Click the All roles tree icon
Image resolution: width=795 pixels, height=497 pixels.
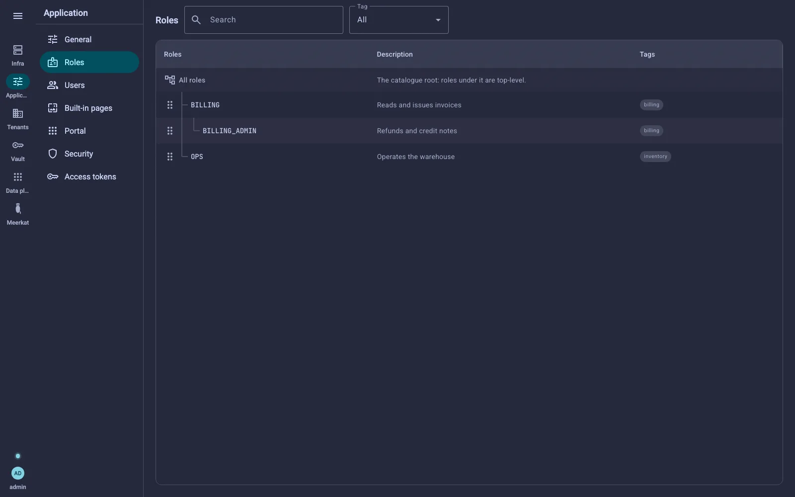point(170,80)
